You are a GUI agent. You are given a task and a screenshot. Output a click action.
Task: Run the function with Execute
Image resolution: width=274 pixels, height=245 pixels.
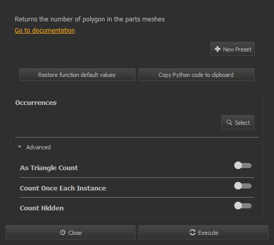tap(203, 232)
